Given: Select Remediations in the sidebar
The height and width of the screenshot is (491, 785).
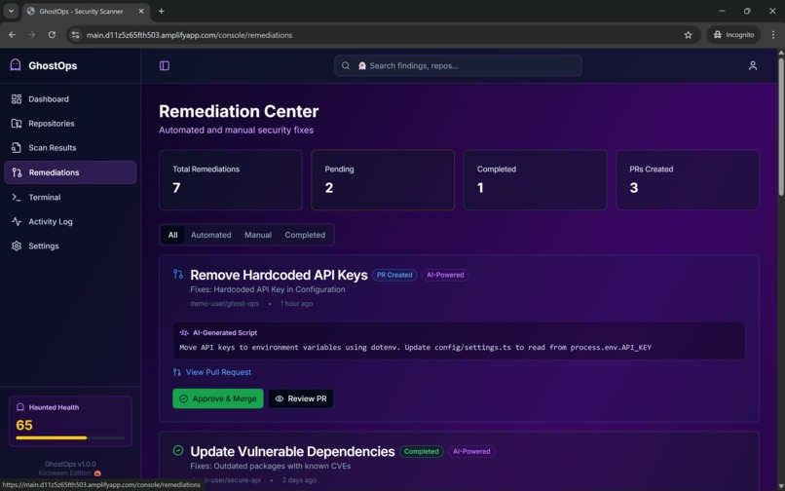Looking at the screenshot, I should tap(70, 172).
